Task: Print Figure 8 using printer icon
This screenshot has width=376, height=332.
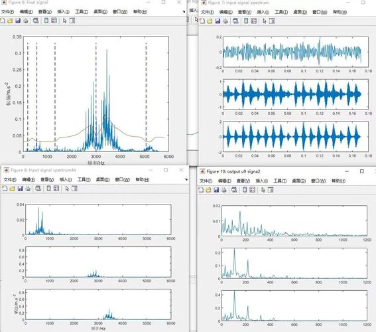Action: (28, 189)
